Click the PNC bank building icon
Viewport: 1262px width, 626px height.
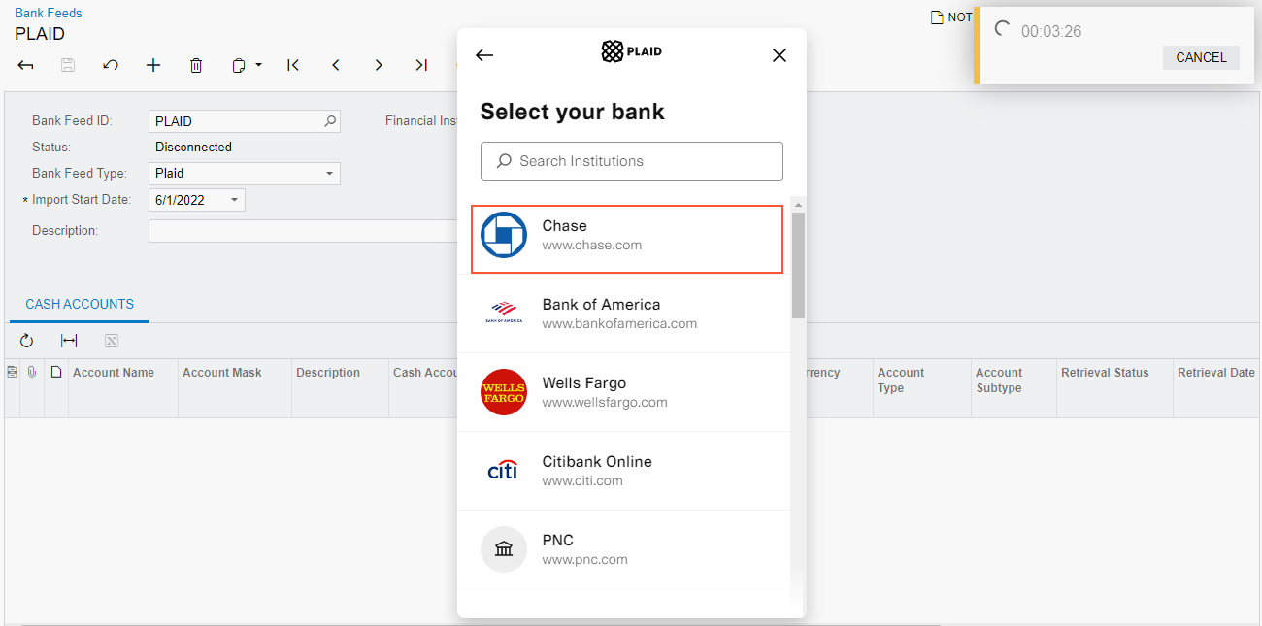pyautogui.click(x=504, y=549)
